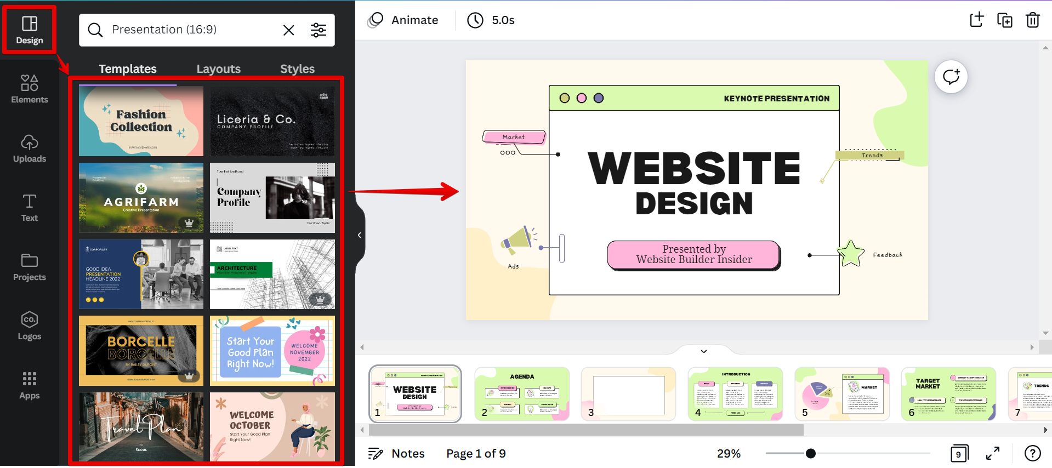Image resolution: width=1052 pixels, height=468 pixels.
Task: Open the Elements panel in sidebar
Action: tap(30, 89)
